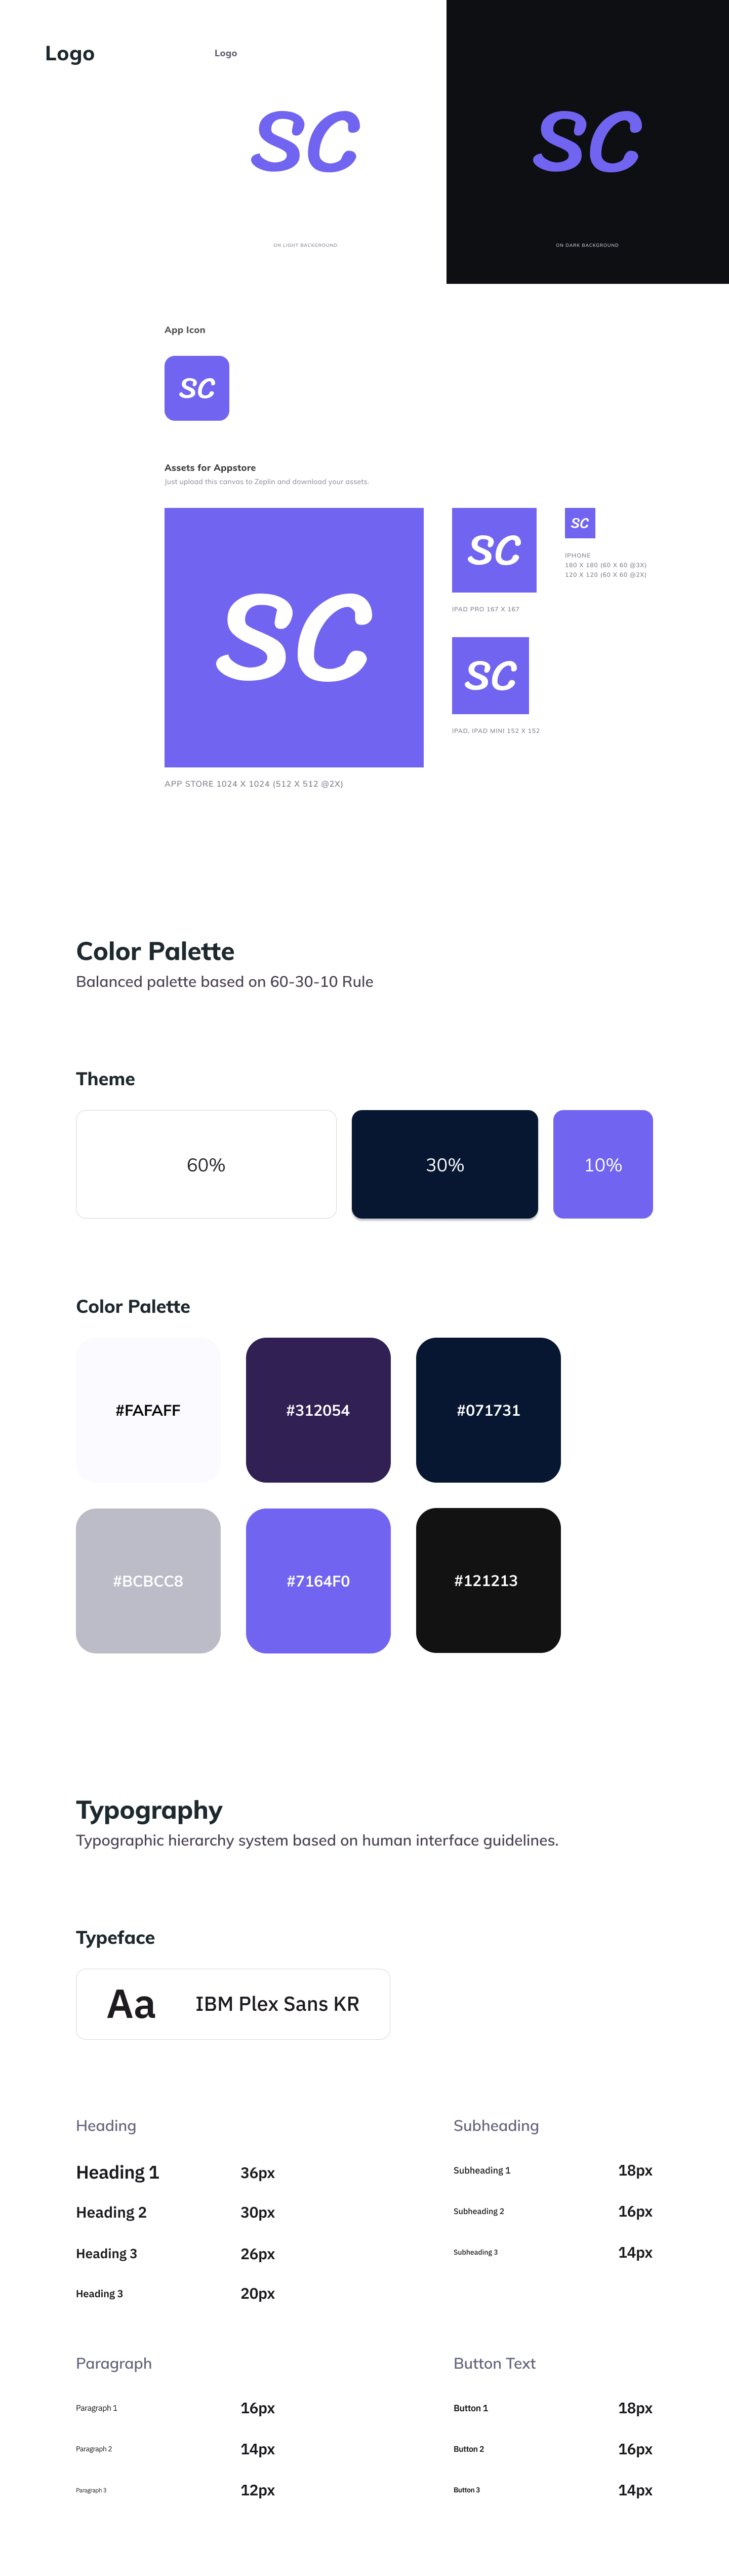Screen dimensions: 729x2576
Task: Pick the #121213 black swatch
Action: point(489,1580)
